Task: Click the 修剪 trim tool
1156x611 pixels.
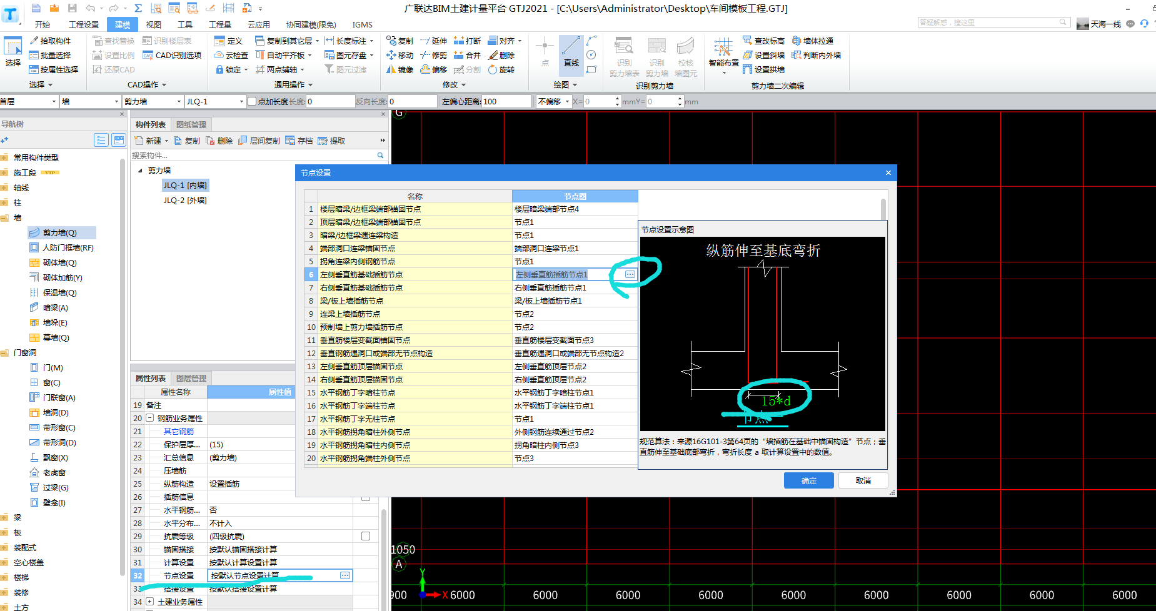Action: click(x=434, y=55)
